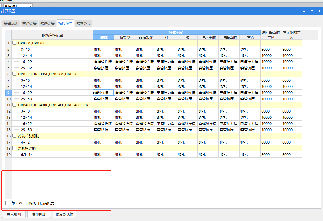323x221 pixels.
Task: Click the 其它 column header
Action: (x=250, y=37)
